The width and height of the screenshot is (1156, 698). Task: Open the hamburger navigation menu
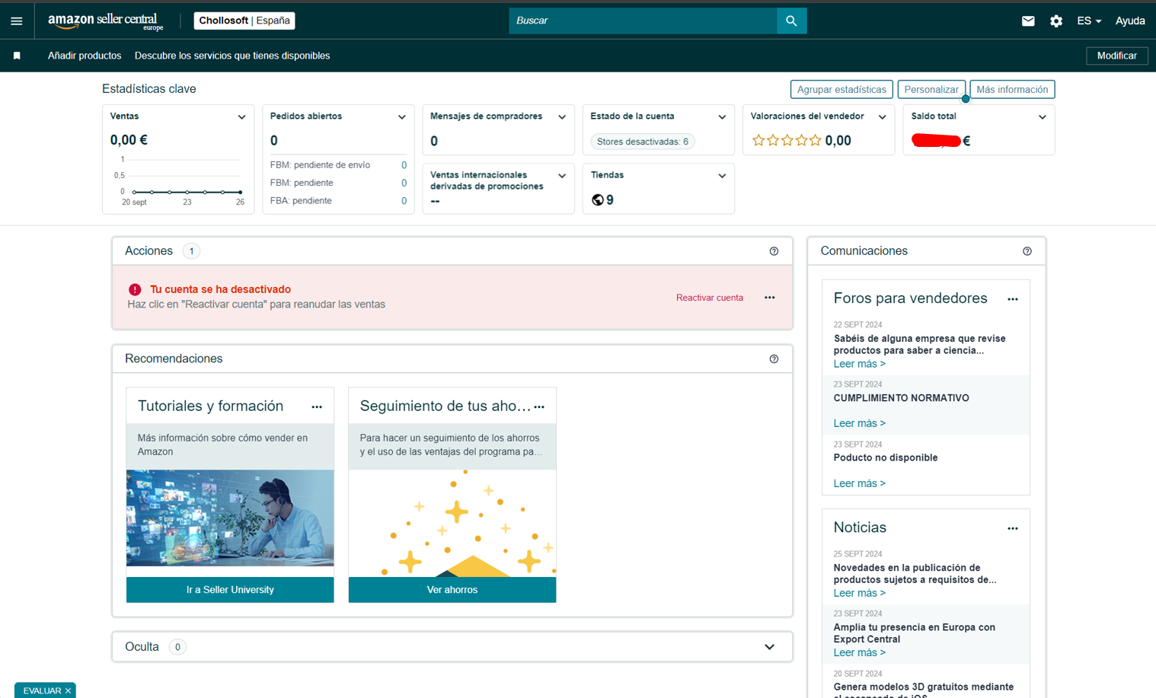(x=17, y=21)
